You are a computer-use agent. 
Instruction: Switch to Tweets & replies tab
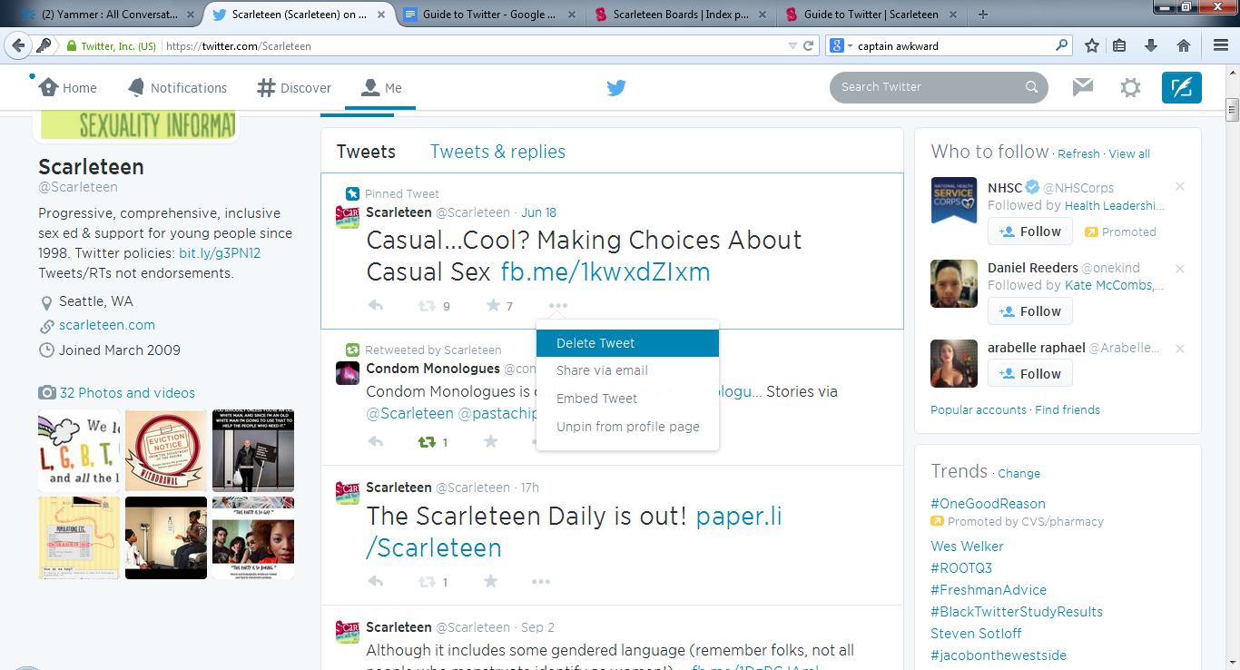click(497, 152)
